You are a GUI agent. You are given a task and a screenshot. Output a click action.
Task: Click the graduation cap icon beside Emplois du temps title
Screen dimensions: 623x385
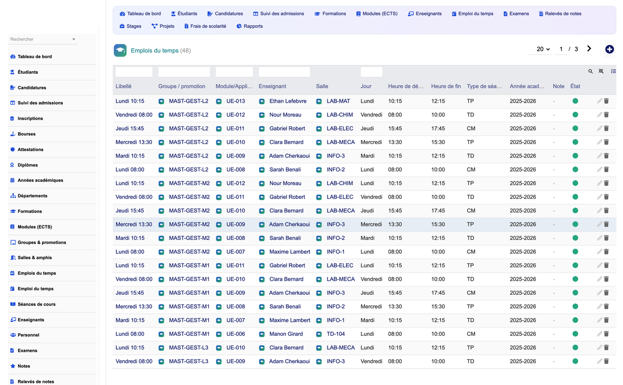[120, 50]
